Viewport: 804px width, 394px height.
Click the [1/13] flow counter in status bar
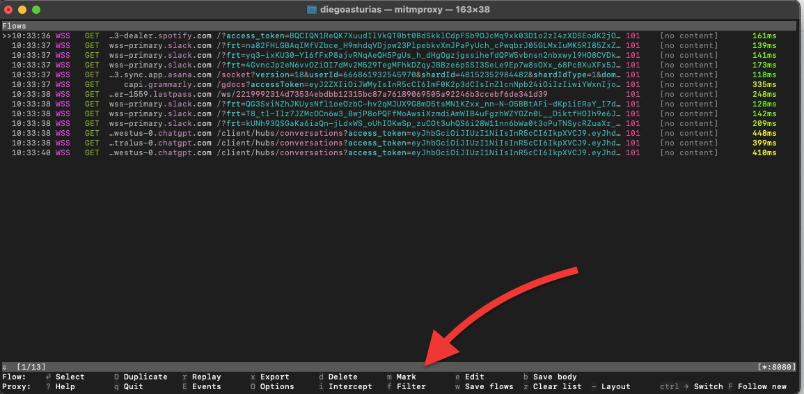(x=31, y=367)
